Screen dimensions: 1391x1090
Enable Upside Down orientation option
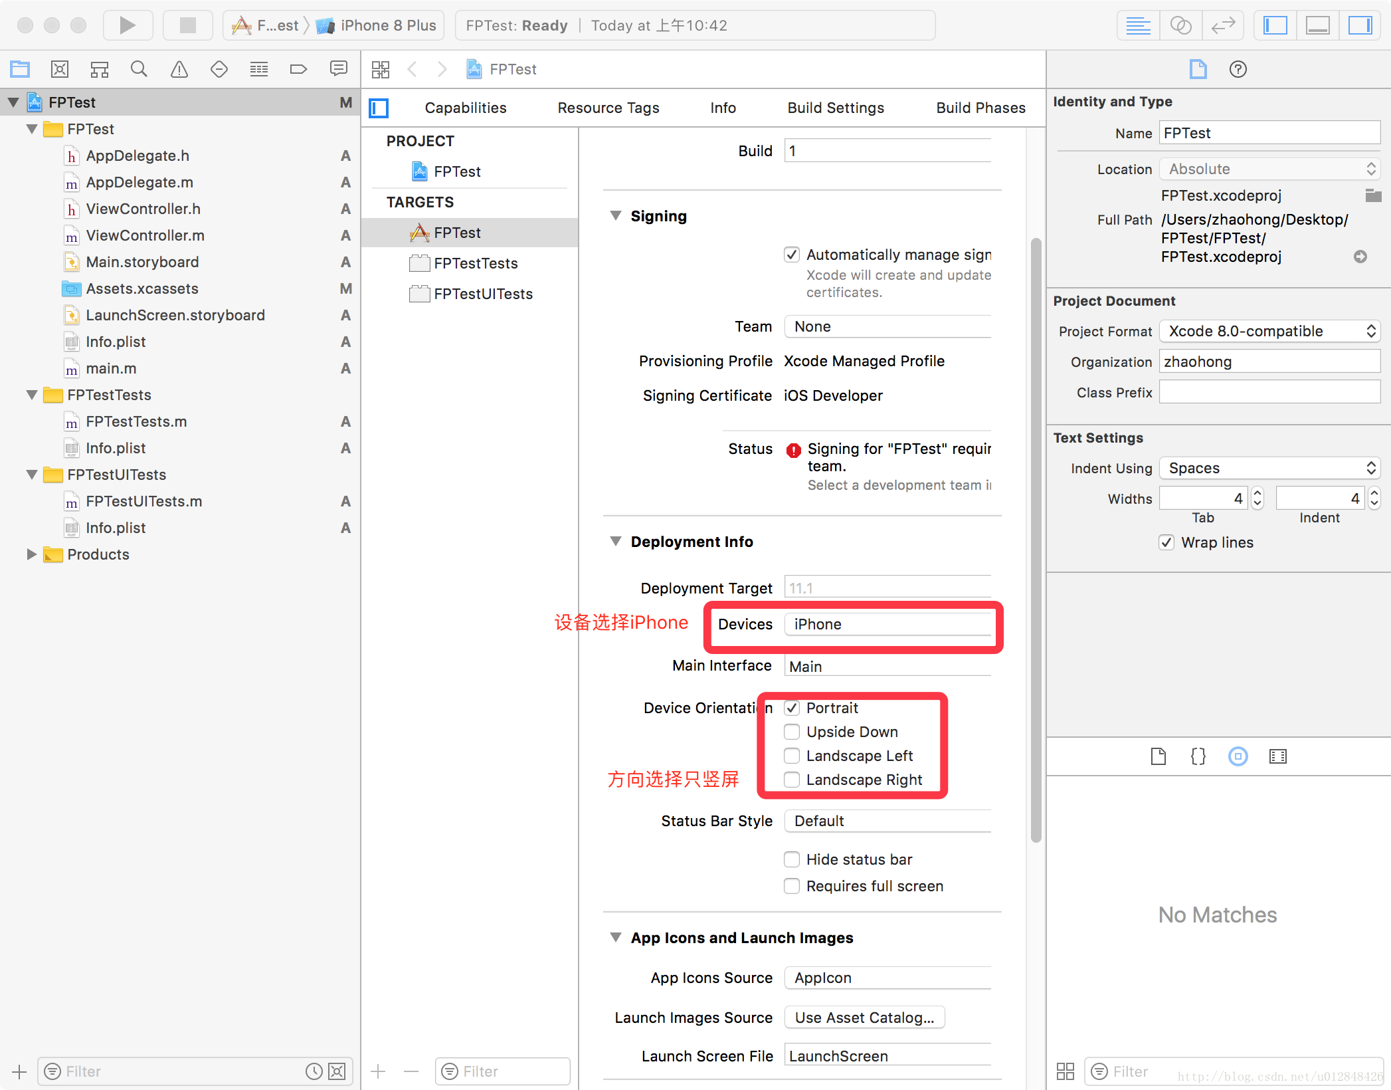(791, 731)
